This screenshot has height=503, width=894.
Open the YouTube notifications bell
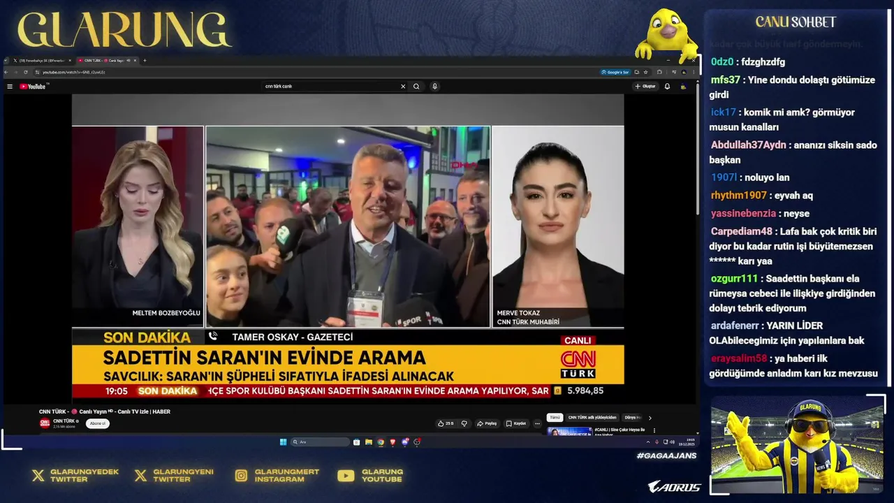667,87
